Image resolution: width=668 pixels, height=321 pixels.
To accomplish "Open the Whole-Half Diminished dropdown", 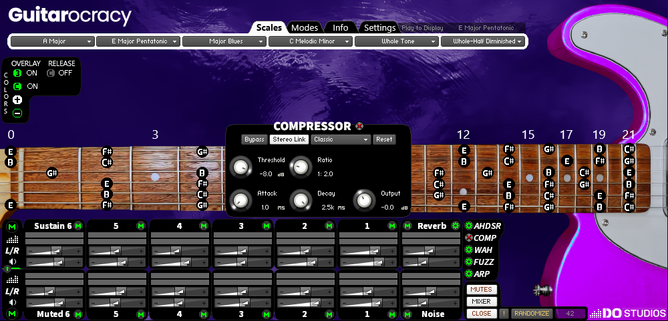I will [x=483, y=41].
